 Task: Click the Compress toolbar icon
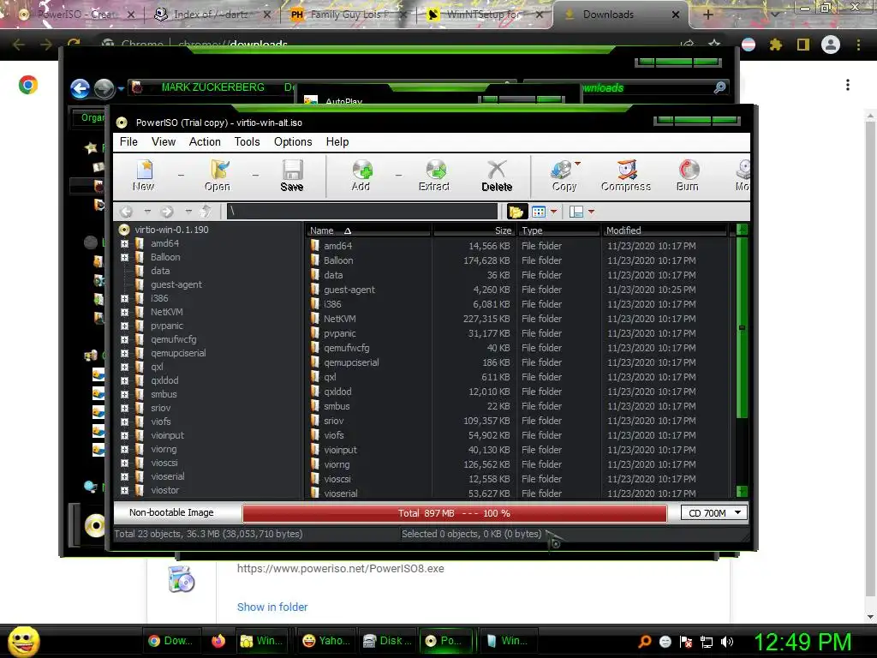tap(626, 175)
